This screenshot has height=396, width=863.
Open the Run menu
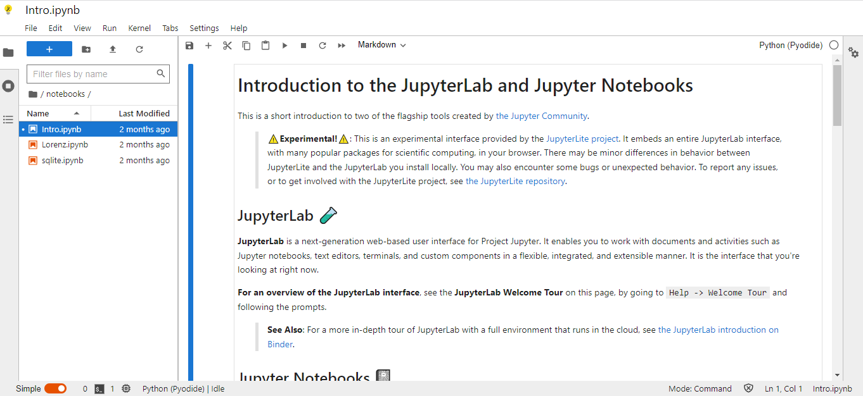pyautogui.click(x=110, y=28)
